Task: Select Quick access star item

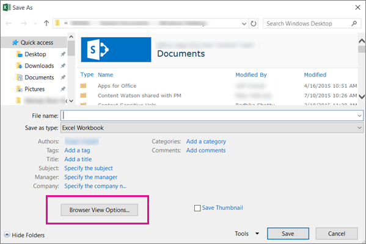Action: pos(33,43)
